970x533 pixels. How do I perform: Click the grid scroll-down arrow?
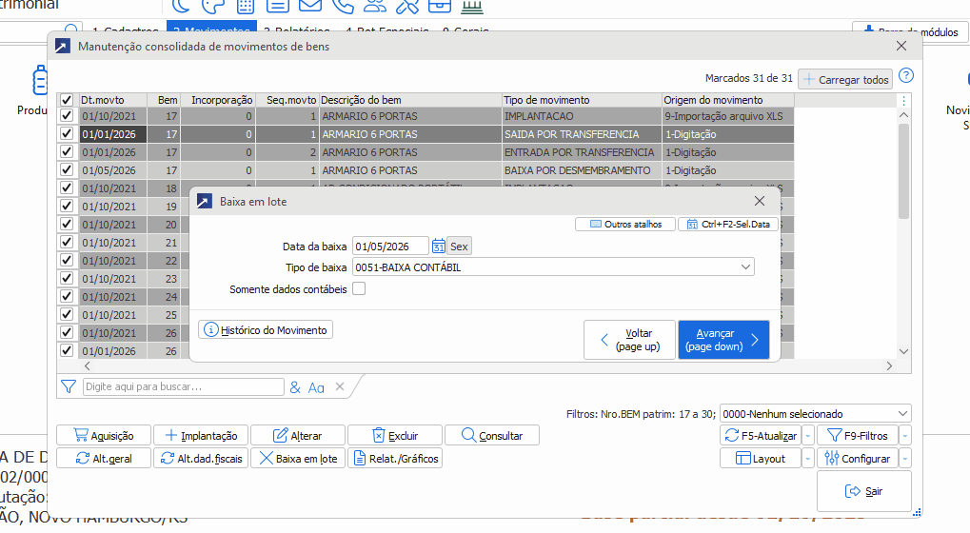[x=903, y=351]
